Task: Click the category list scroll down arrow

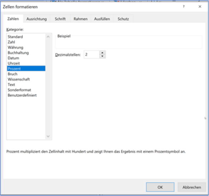Action: 48,136
